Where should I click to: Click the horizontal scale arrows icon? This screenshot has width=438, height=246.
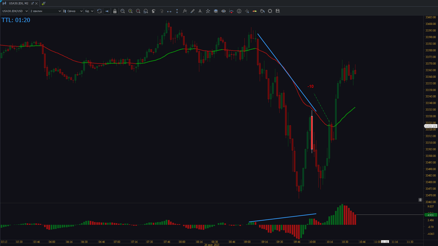169,11
